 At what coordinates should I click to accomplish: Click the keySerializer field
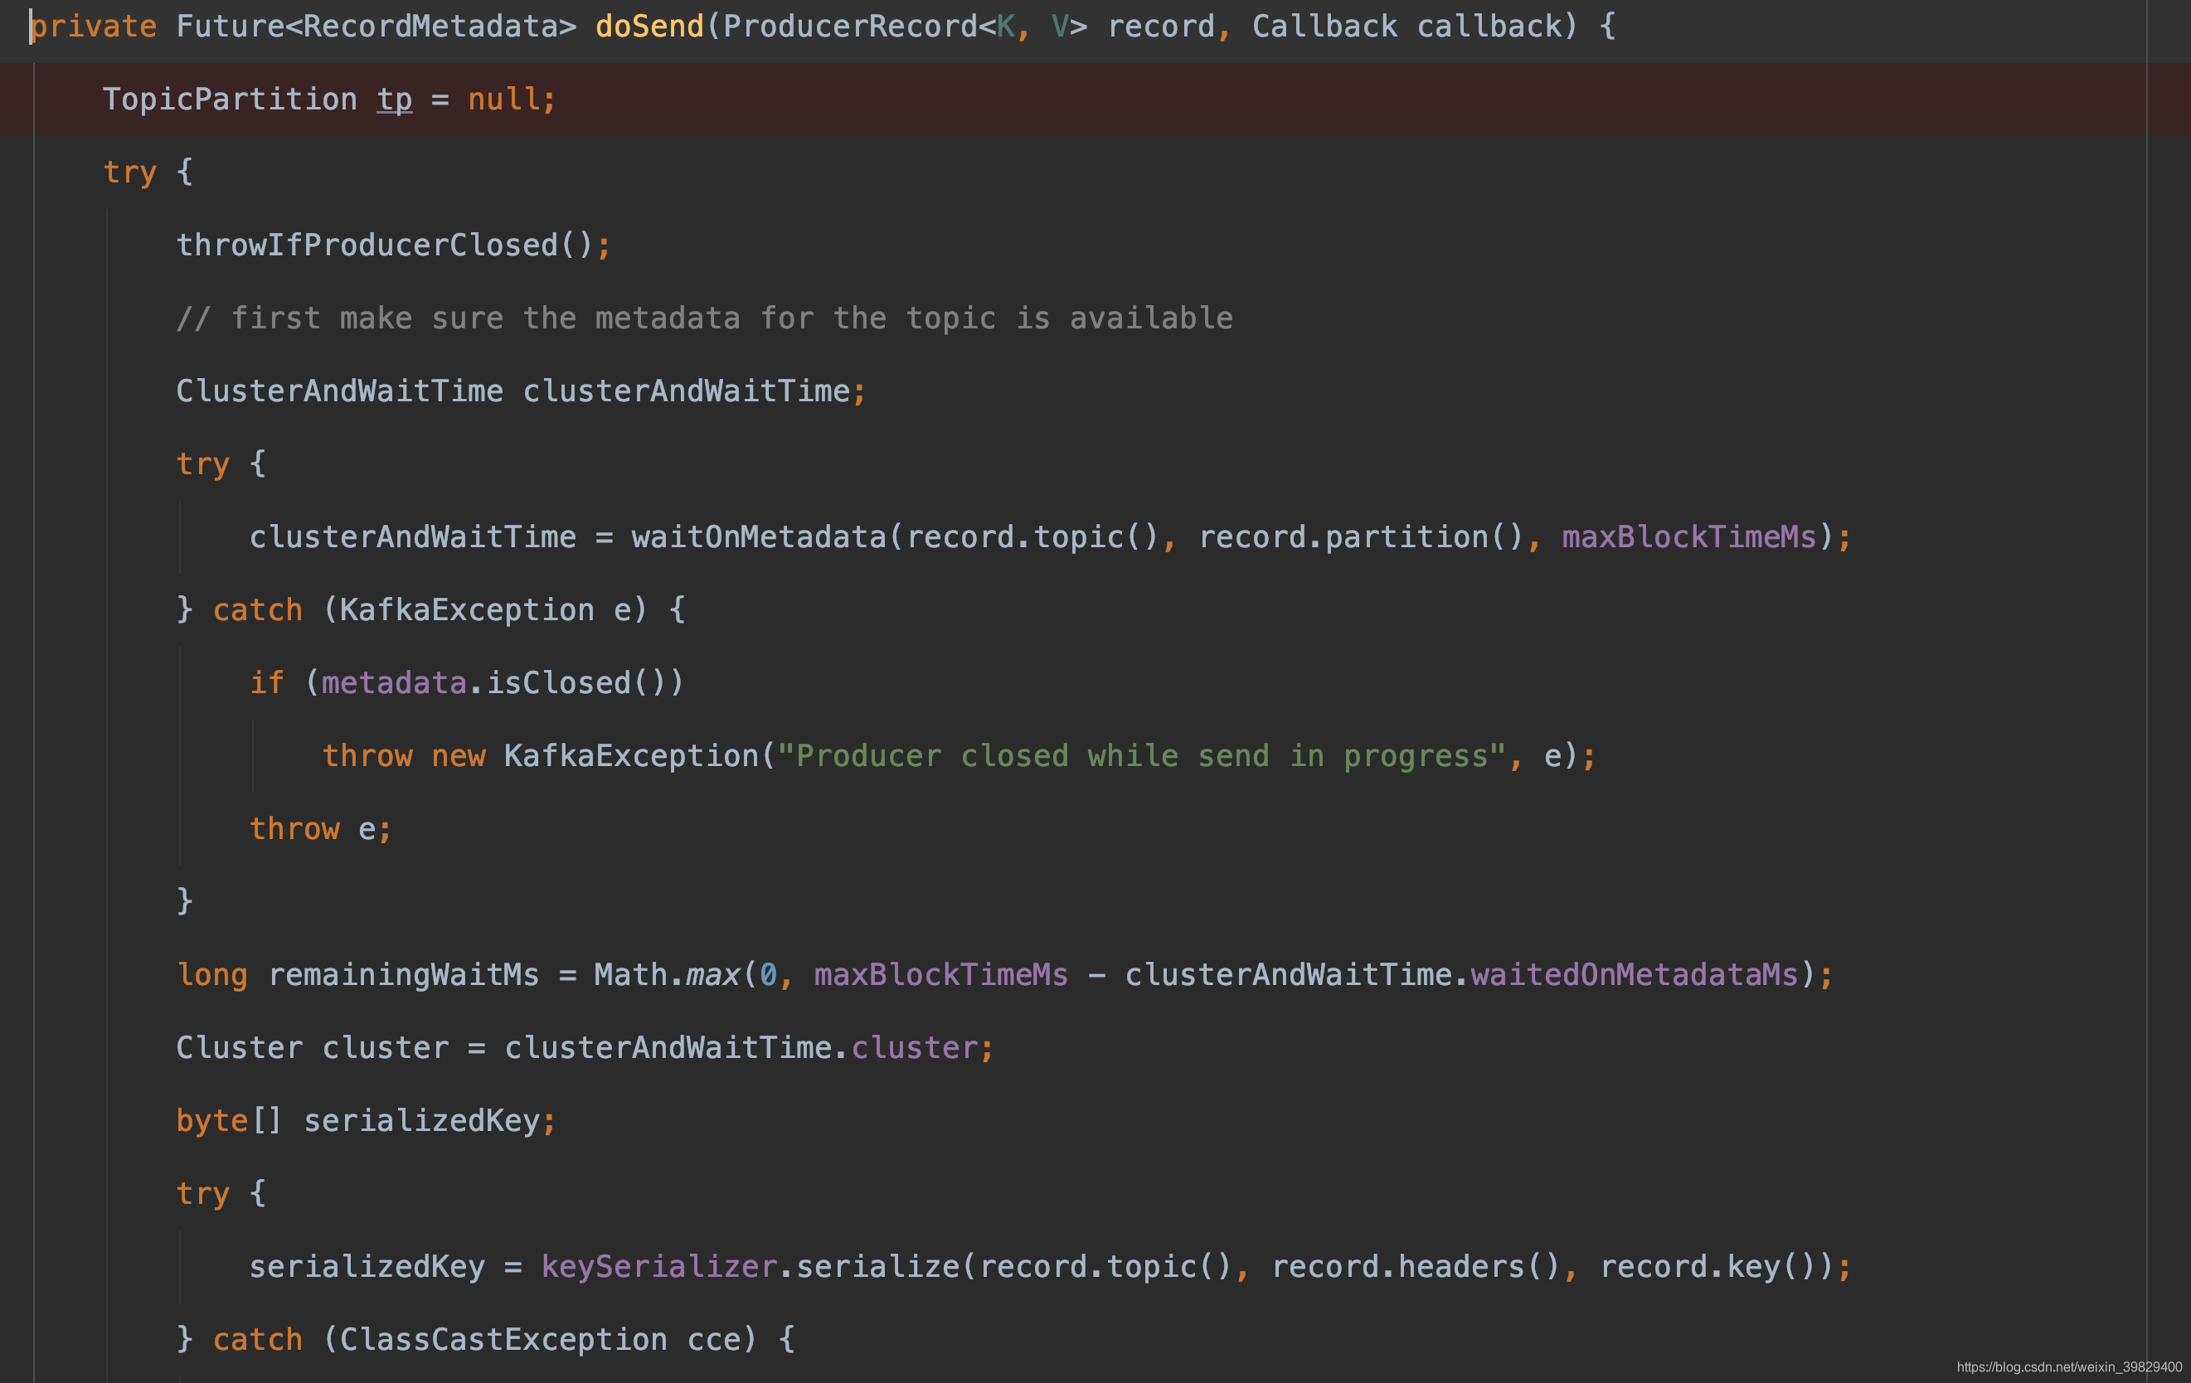pos(658,1267)
